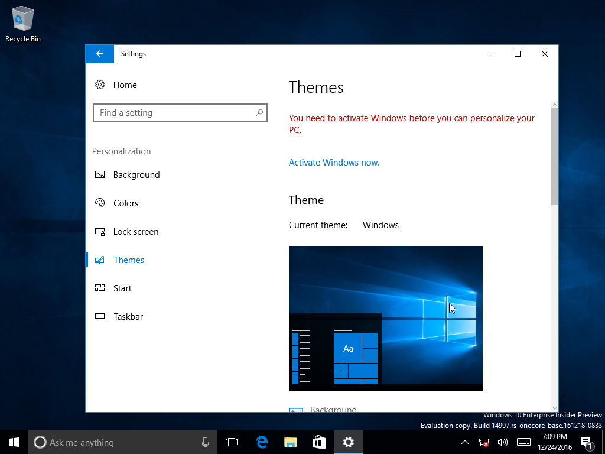Open the Recycle Bin desktop icon
The image size is (605, 454).
click(x=23, y=24)
